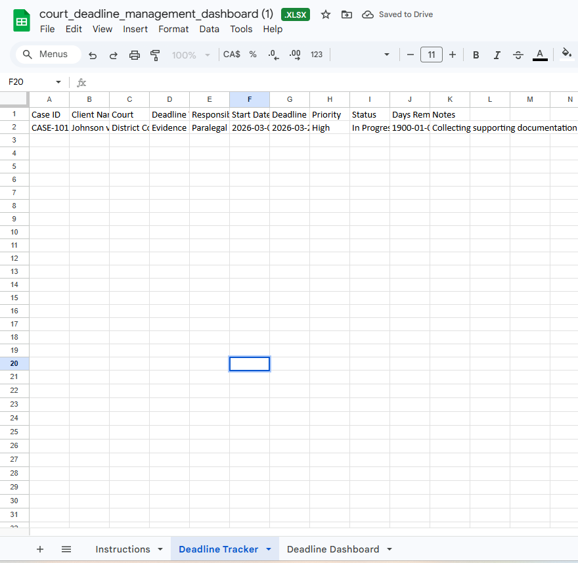The width and height of the screenshot is (578, 563).
Task: Click the CA$ currency format button
Action: [232, 55]
